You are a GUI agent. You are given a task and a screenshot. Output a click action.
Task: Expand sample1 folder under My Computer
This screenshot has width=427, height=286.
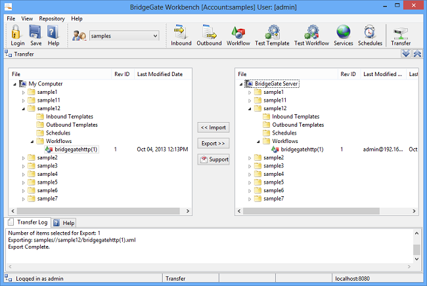pos(24,92)
